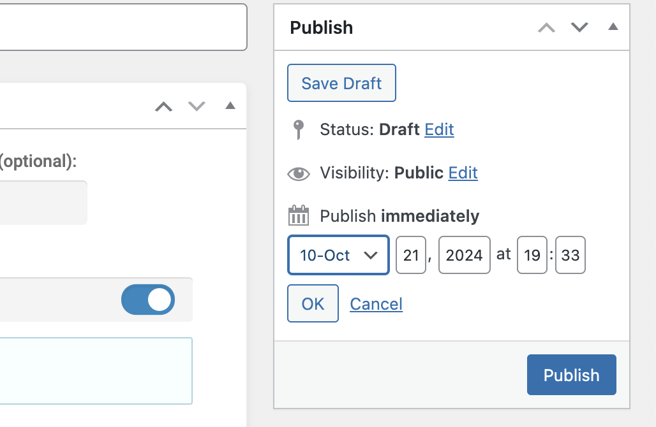Click Save Draft button

(341, 83)
